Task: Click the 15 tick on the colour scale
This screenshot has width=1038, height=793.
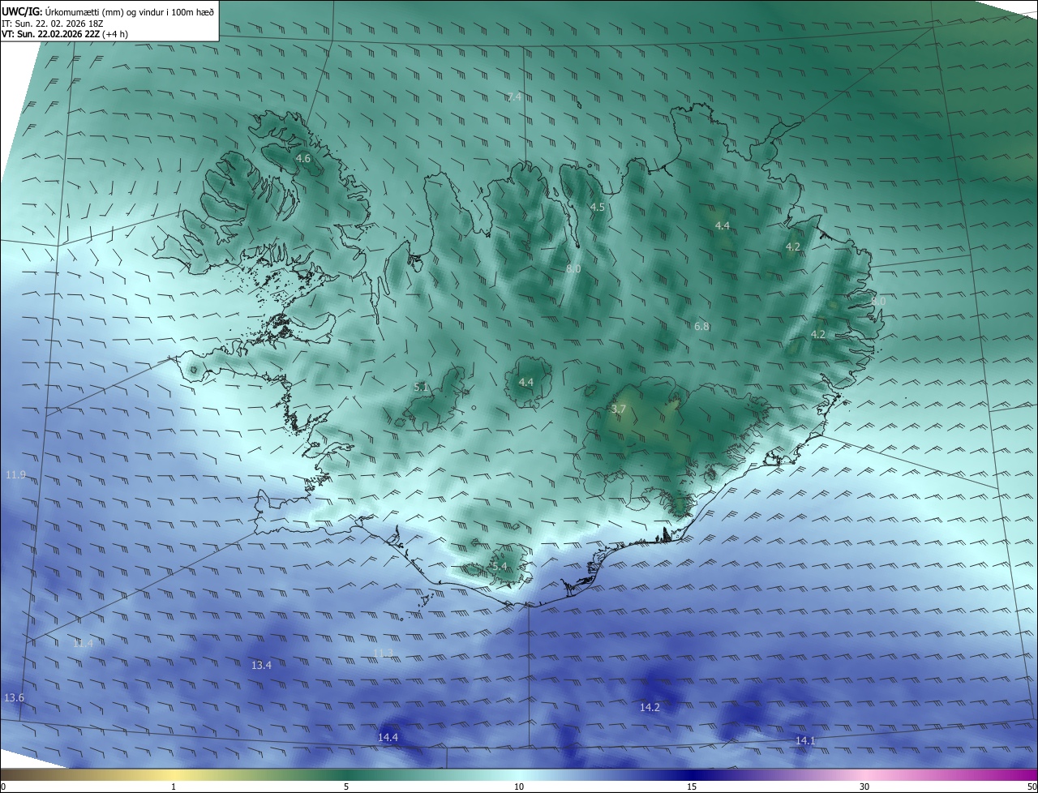Action: [692, 787]
